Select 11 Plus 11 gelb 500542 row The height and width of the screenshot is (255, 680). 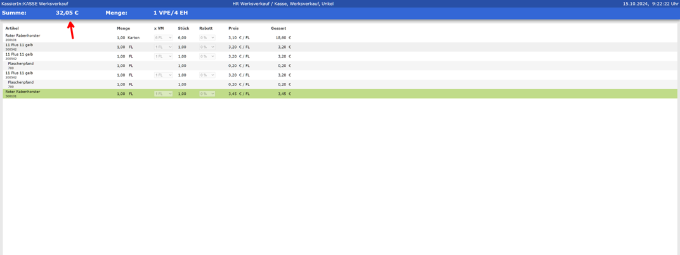tap(19, 47)
